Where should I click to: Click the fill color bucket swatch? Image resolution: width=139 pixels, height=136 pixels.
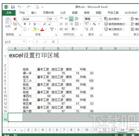pos(35,29)
